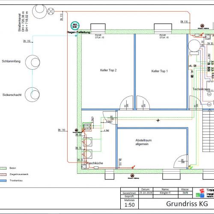This screenshot has width=214, height=214.
Task: Click the Keller Top 2 door swing
Action: 126,103
